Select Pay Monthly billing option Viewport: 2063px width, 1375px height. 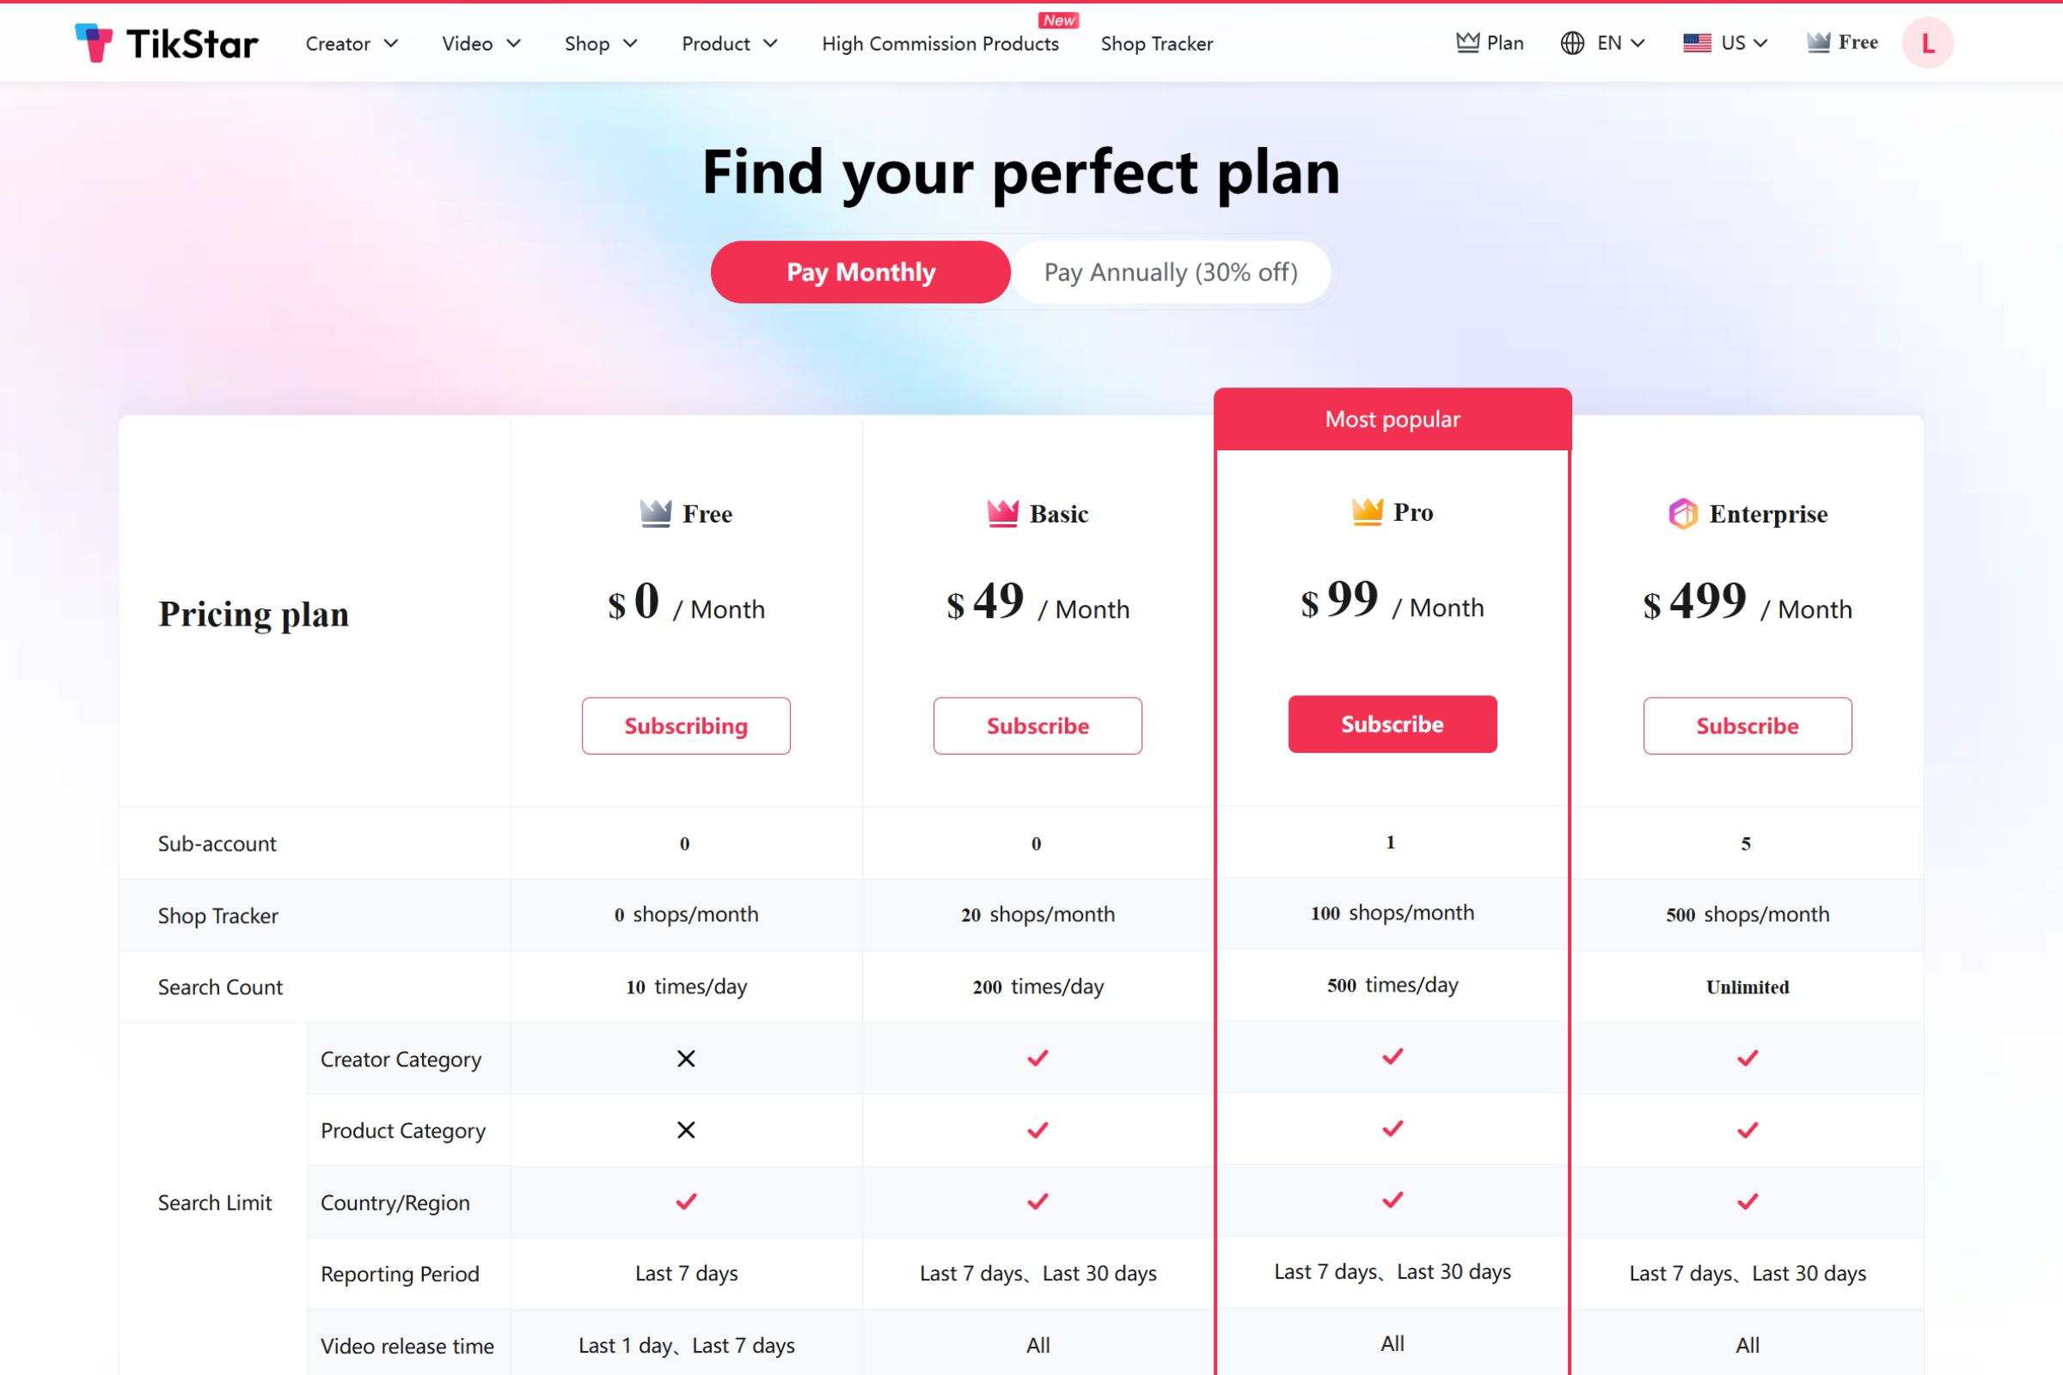click(x=860, y=272)
